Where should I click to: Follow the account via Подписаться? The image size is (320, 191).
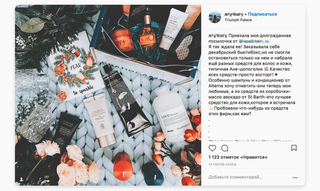pyautogui.click(x=262, y=14)
